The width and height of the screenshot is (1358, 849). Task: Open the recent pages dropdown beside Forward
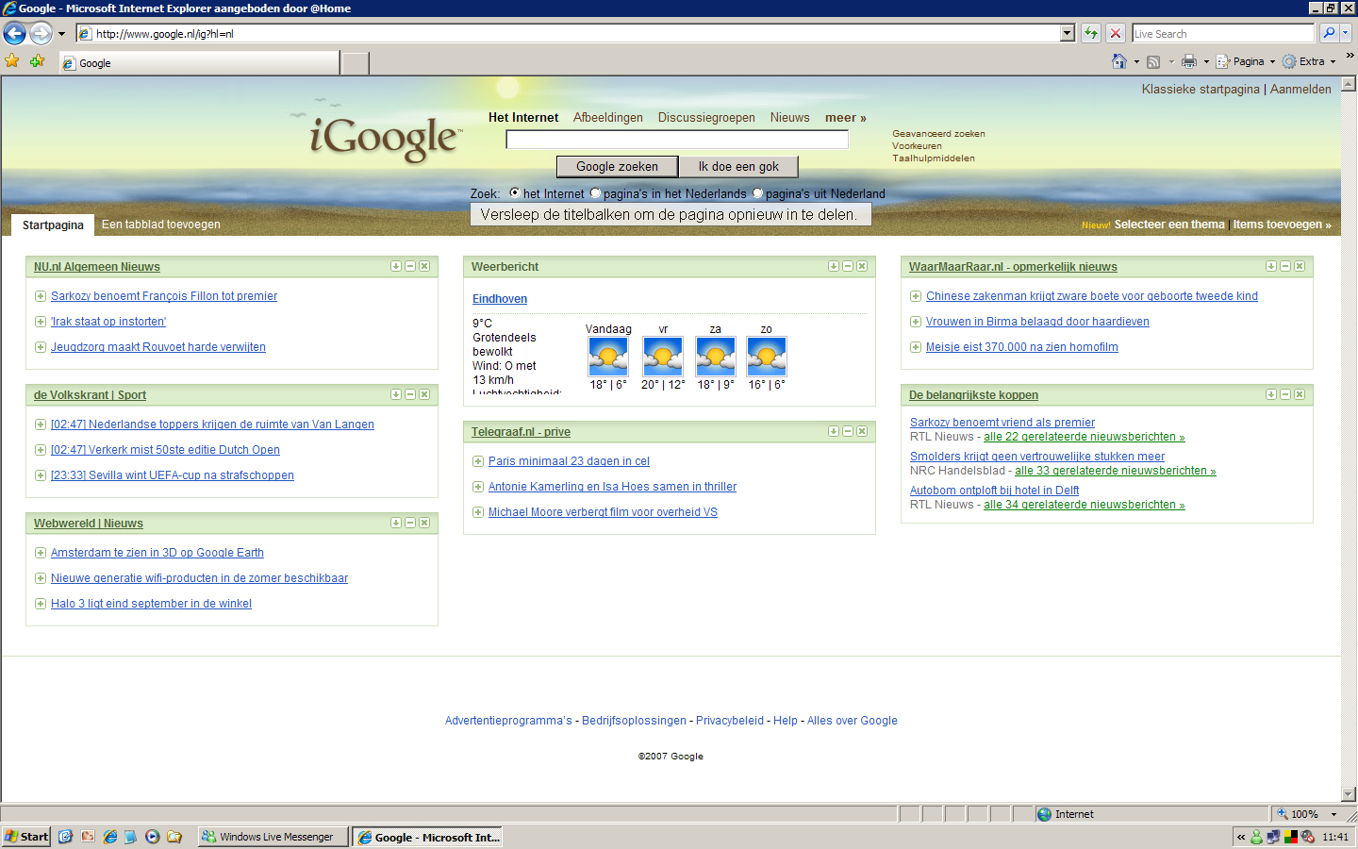pyautogui.click(x=61, y=34)
